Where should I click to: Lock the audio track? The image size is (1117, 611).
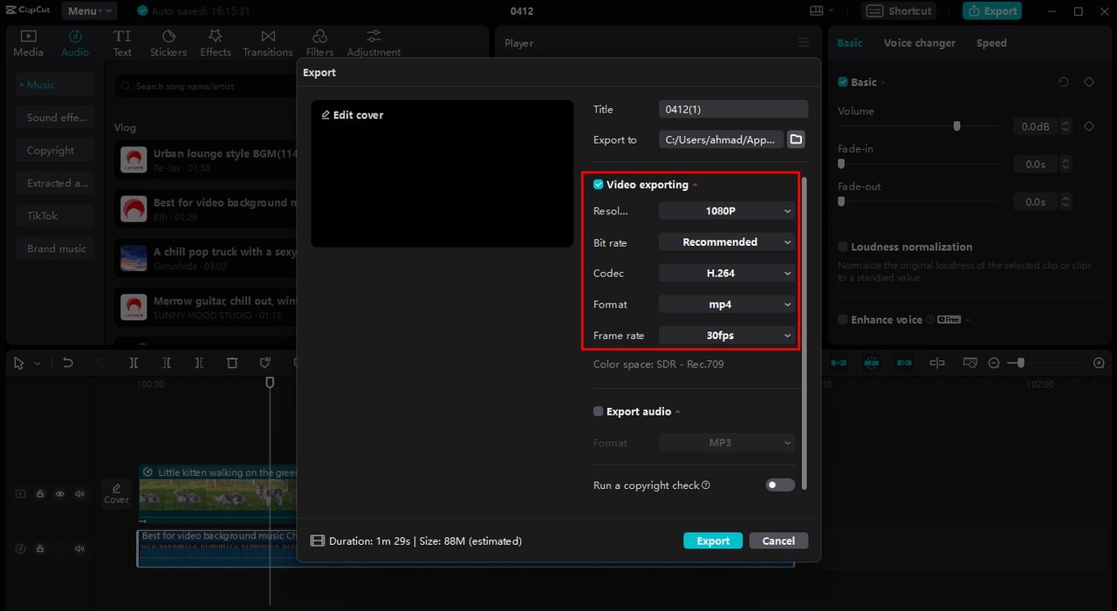click(40, 549)
